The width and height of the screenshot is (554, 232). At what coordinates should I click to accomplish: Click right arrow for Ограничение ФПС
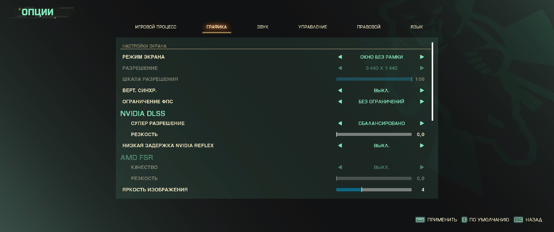pyautogui.click(x=422, y=102)
